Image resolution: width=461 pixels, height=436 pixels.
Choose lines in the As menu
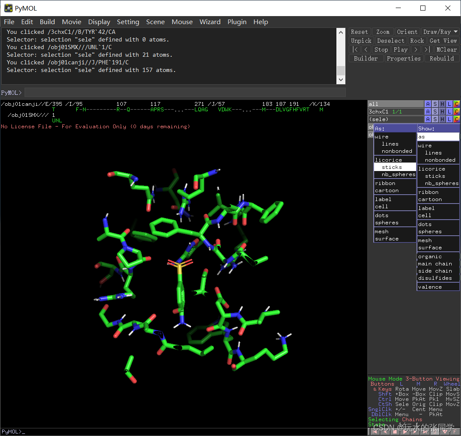pyautogui.click(x=395, y=144)
